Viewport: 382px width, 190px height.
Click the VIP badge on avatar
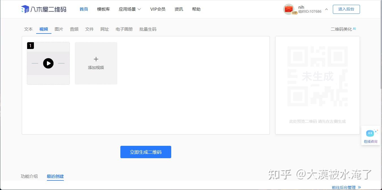point(294,13)
